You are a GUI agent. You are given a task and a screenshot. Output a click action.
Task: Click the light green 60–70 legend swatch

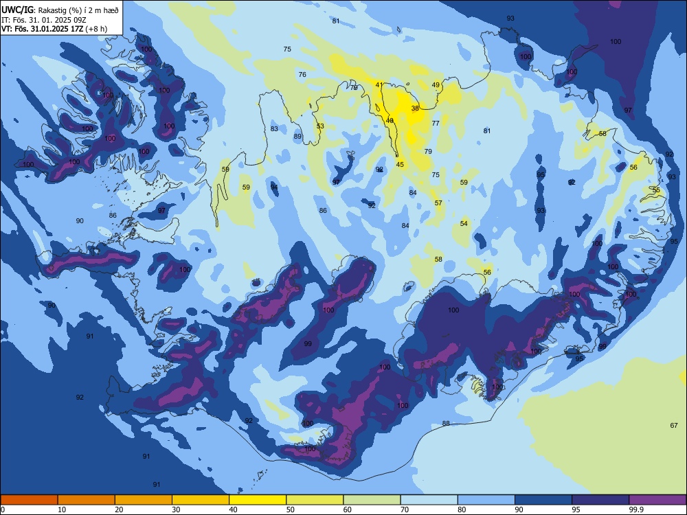[x=372, y=500]
